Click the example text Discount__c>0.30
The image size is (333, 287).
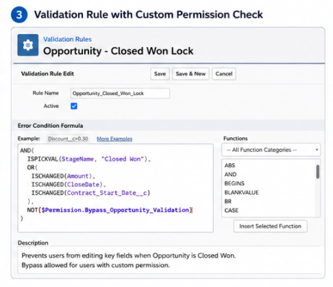coord(68,139)
